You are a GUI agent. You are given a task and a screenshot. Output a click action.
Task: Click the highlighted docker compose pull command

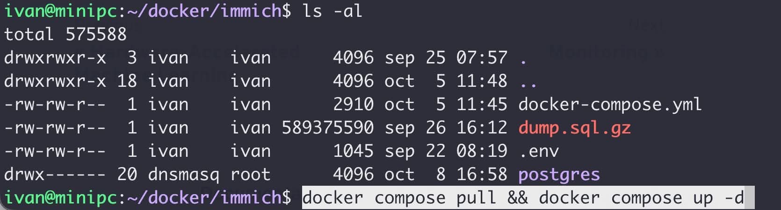[x=523, y=198]
